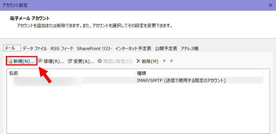Switch to the データ ファイル tab
Screen dimensions: 276x134
35,48
